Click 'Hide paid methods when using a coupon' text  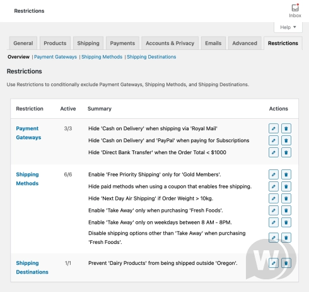(x=170, y=186)
